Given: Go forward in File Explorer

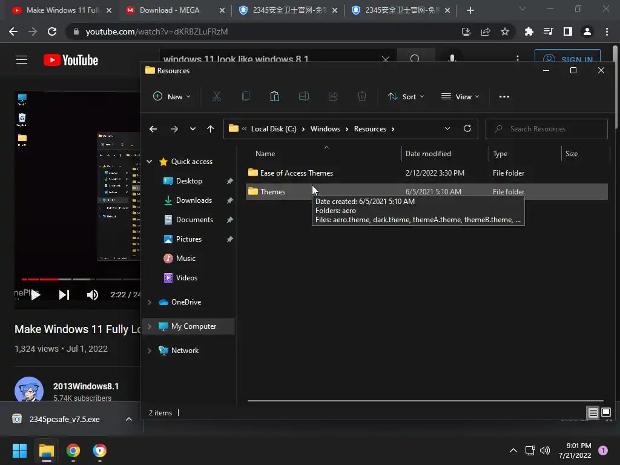Looking at the screenshot, I should coord(174,129).
